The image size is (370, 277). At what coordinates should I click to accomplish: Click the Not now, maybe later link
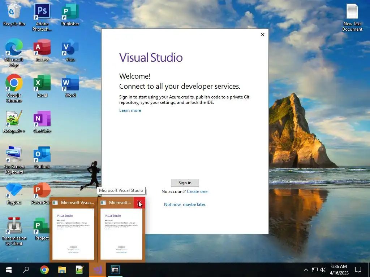pos(185,205)
